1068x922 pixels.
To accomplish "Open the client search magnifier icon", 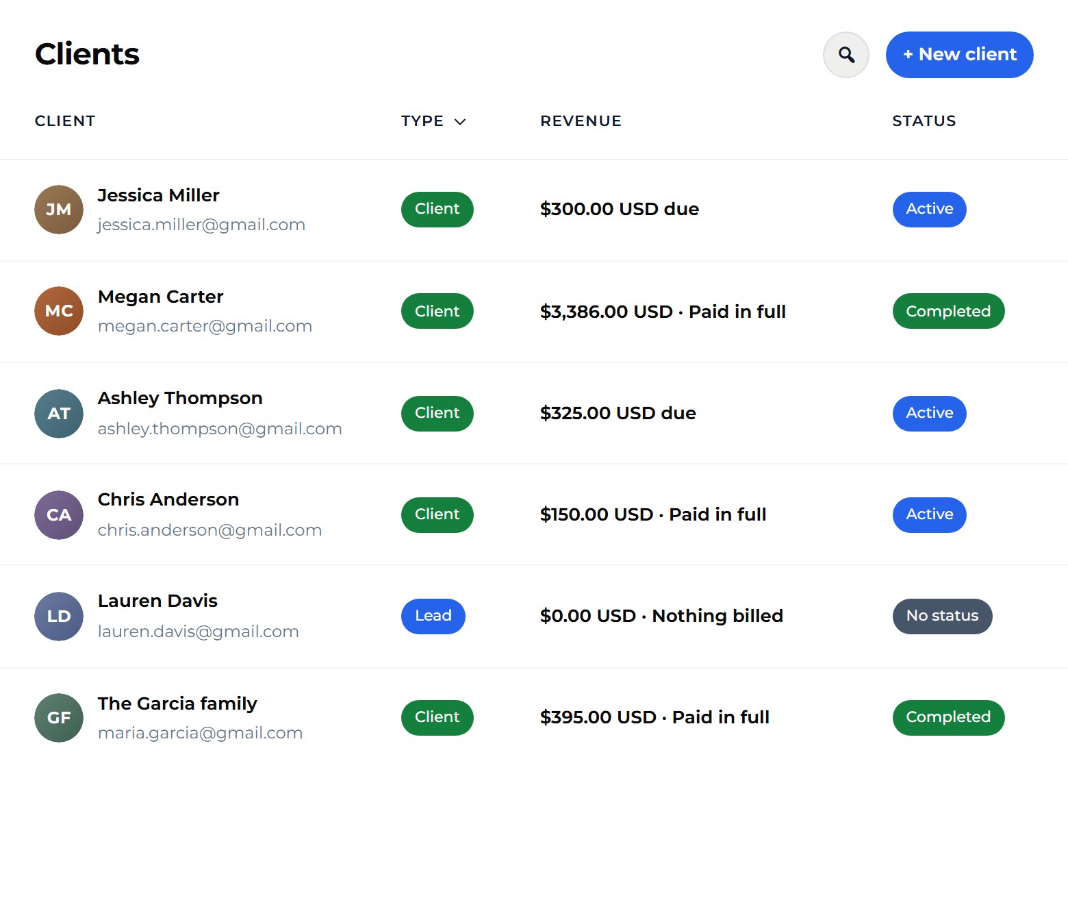I will tap(846, 55).
